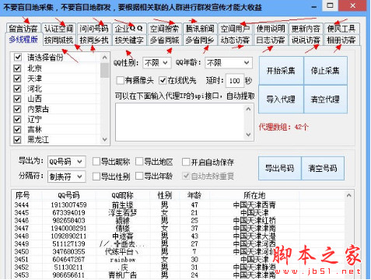Toggle the 请选择省份 select-all checkbox
This screenshot has height=280, width=371.
click(x=17, y=57)
